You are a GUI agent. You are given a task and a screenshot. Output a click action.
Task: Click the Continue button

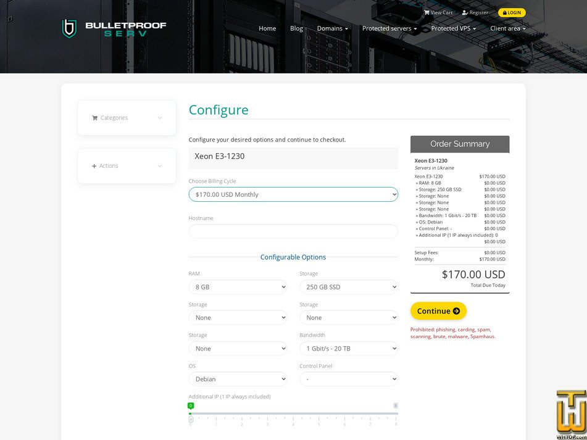pos(438,311)
